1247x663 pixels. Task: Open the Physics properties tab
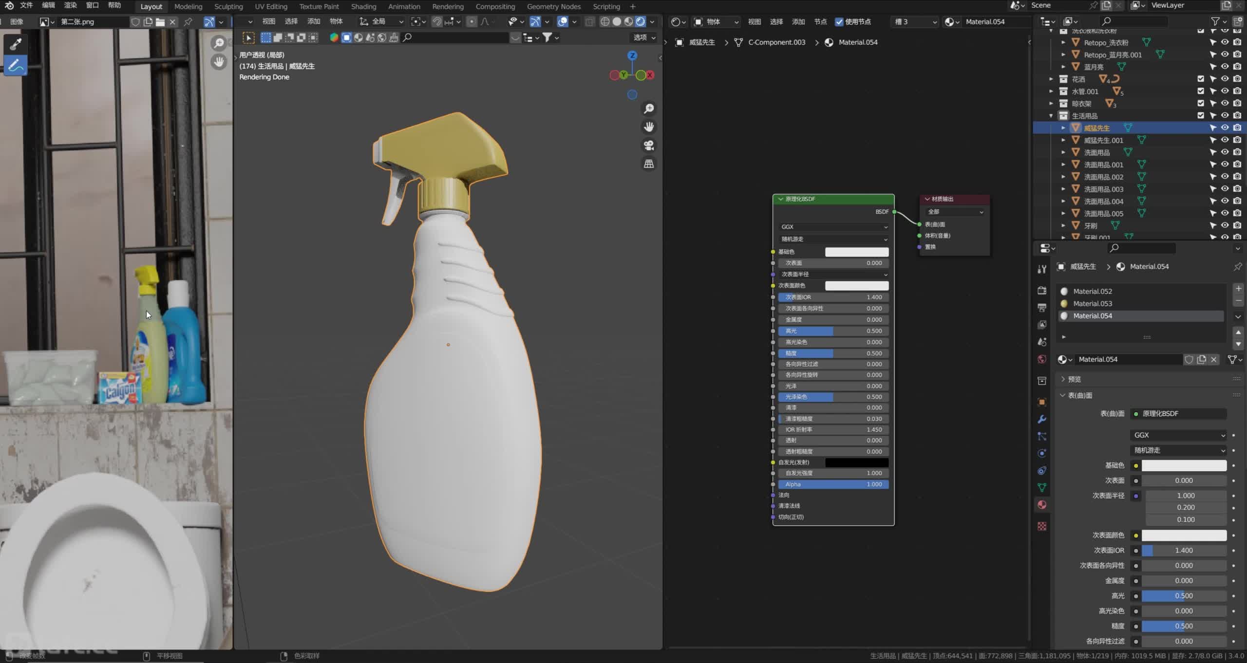(x=1042, y=453)
